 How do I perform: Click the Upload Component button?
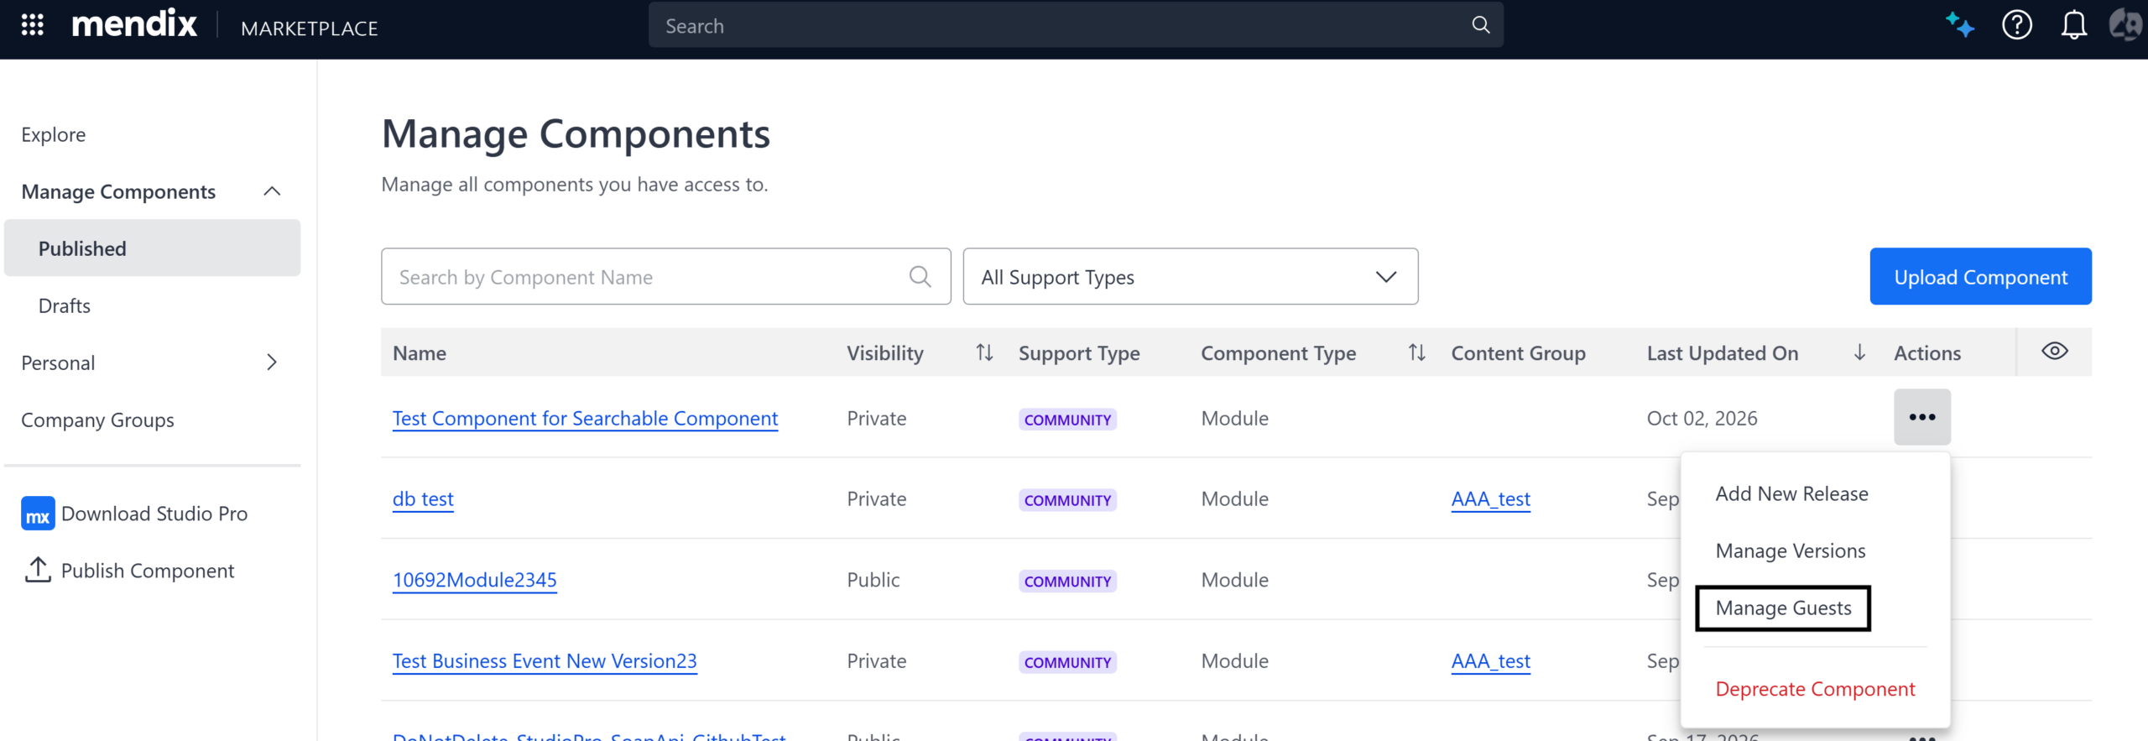click(1980, 277)
